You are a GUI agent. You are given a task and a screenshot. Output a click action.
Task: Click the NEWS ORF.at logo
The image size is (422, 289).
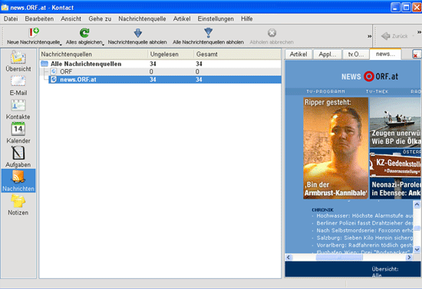pos(370,77)
